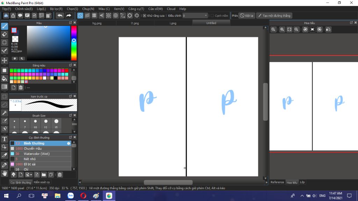
Task: Rotate navigator view counter-clockwise
Action: (305, 29)
